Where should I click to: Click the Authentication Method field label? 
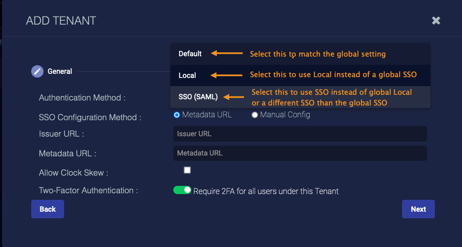pyautogui.click(x=82, y=98)
